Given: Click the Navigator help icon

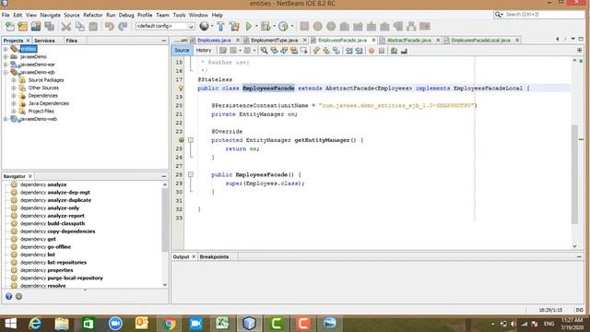Looking at the screenshot, I should pos(8,297).
